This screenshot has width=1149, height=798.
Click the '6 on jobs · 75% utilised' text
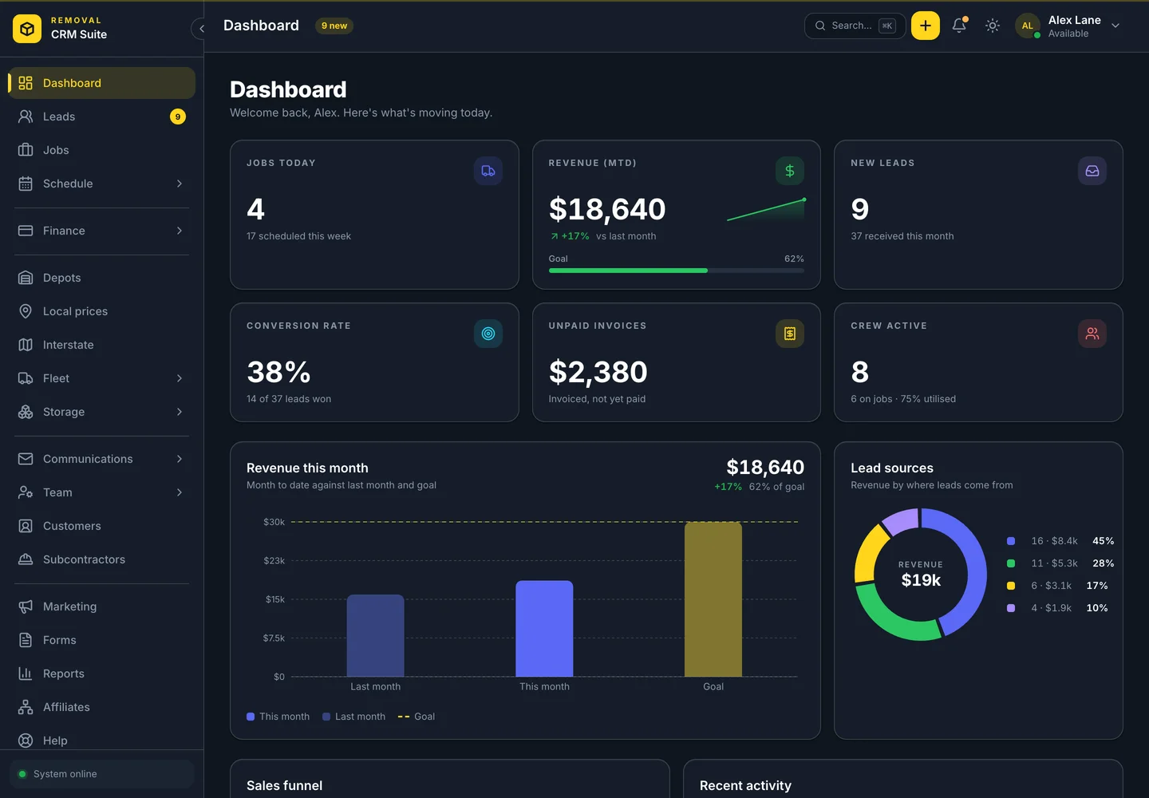(903, 399)
